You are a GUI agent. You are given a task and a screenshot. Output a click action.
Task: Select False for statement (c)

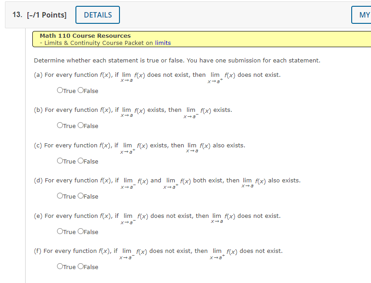point(81,161)
